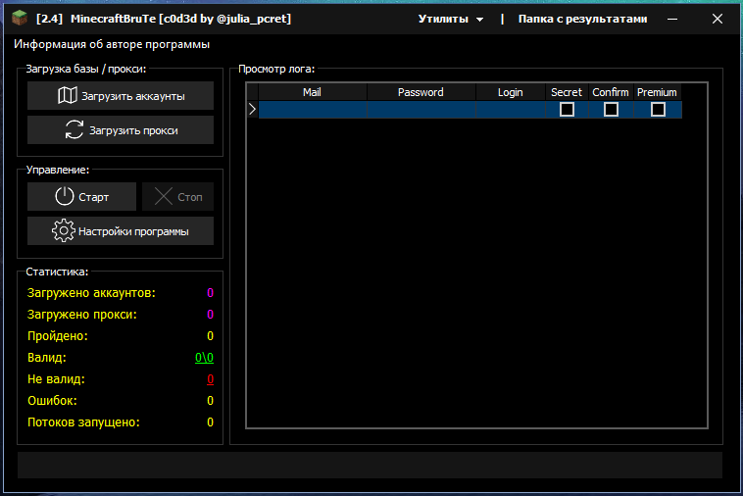Click the Загружено аккаунтов: label
The image size is (743, 496).
pos(91,293)
